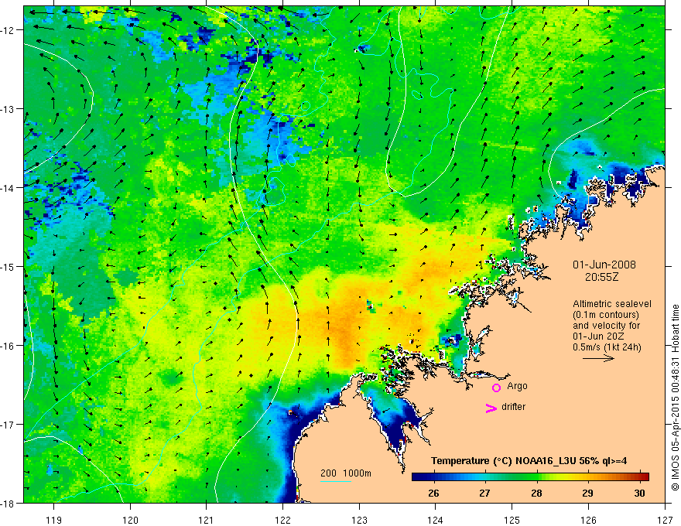Click latitude axis label -14

click(x=8, y=188)
